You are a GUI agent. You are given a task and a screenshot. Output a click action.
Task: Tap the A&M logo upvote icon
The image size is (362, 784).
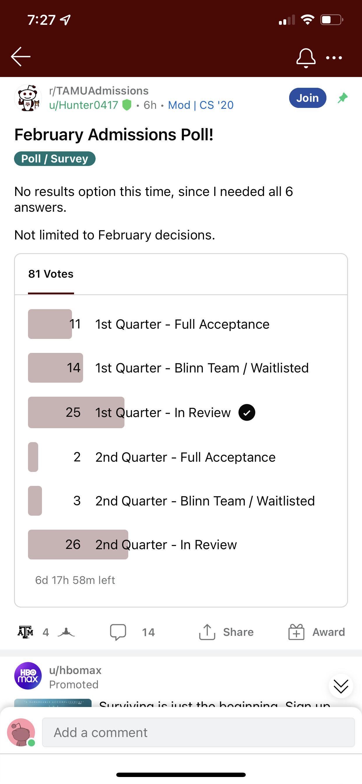point(25,632)
